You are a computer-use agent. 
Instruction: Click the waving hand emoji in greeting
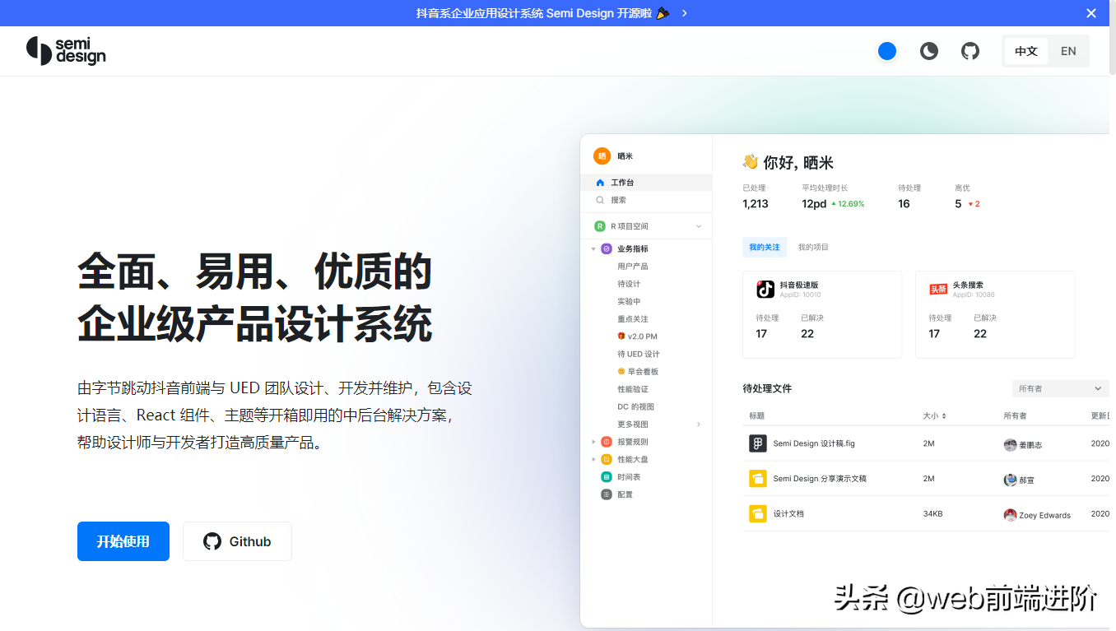[751, 162]
